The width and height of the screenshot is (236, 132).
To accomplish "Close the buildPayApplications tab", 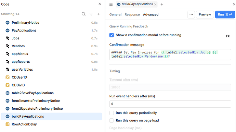I will pos(155,4).
